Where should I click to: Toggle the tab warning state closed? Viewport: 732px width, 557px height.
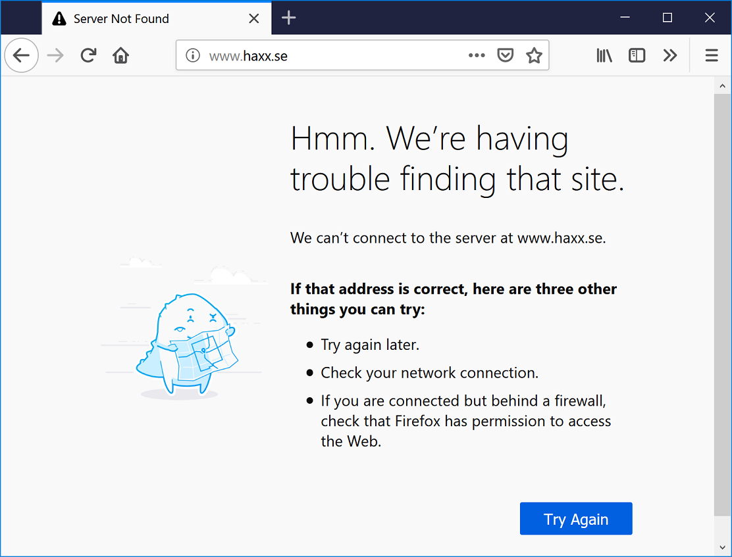point(59,18)
